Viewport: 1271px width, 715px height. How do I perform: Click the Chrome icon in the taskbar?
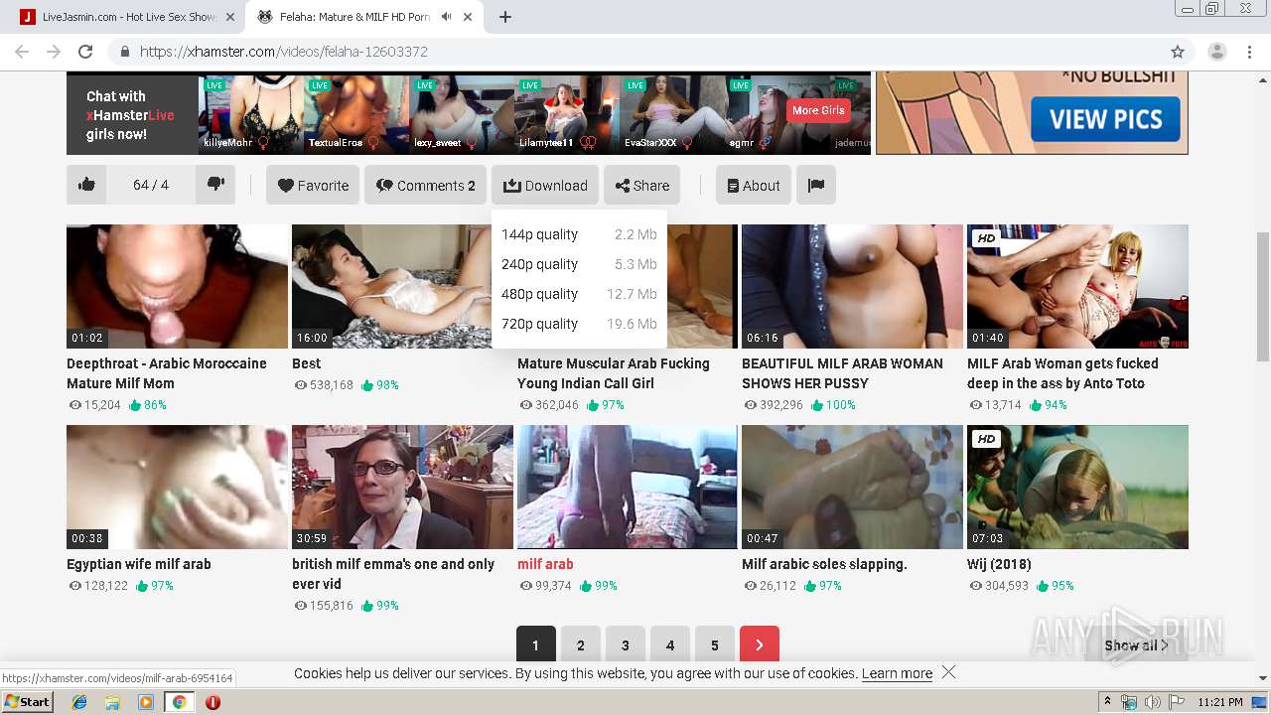(179, 702)
